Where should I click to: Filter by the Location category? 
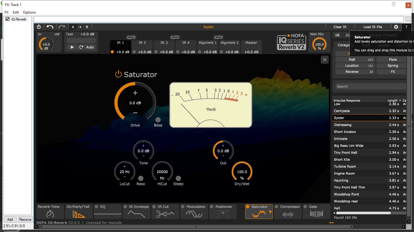click(x=355, y=66)
